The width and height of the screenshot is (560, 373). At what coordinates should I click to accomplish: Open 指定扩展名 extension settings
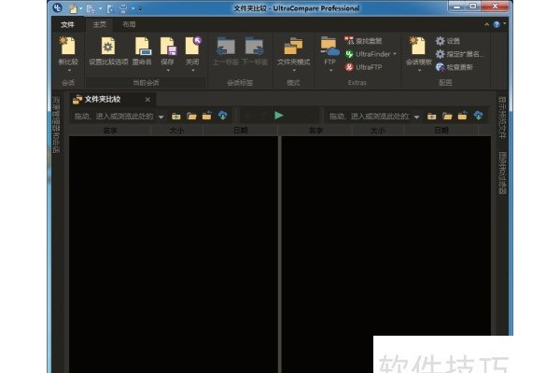pyautogui.click(x=460, y=54)
